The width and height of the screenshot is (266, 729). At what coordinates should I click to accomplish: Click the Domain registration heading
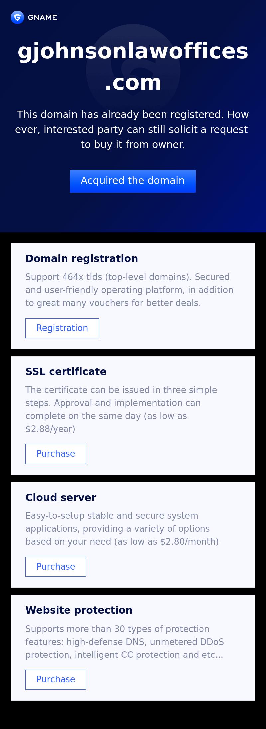pos(81,258)
